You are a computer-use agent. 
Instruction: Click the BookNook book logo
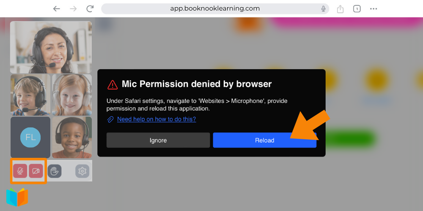(17, 197)
